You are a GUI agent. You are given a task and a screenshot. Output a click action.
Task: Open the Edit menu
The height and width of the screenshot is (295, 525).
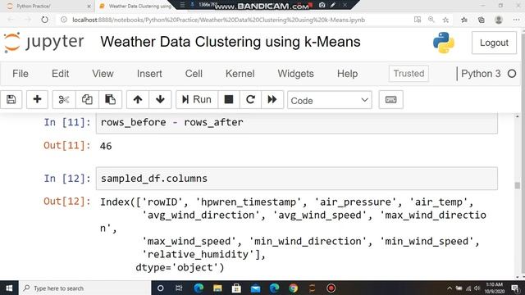[60, 74]
